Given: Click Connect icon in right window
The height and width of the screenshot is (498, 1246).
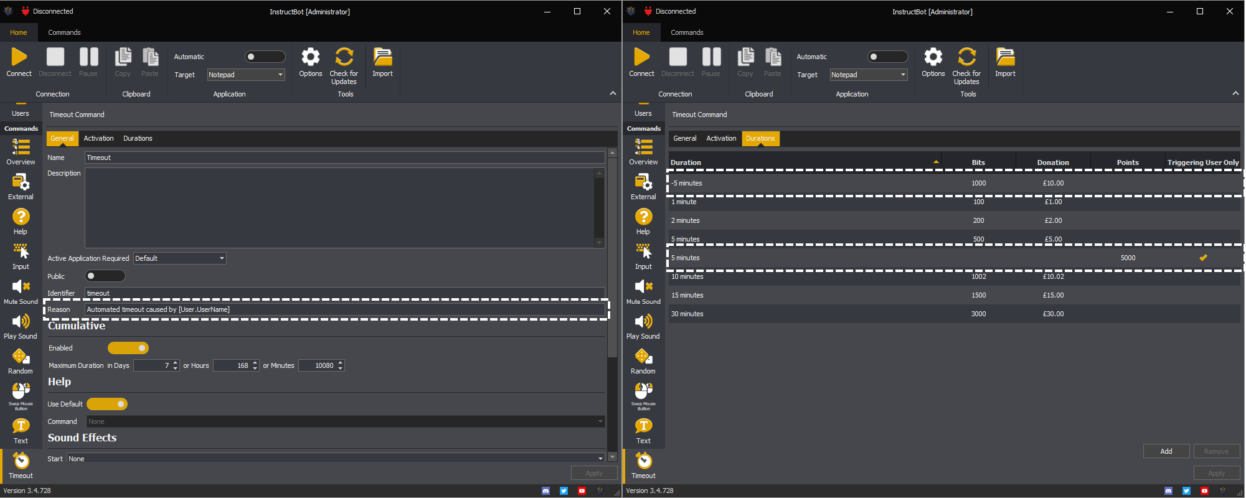Looking at the screenshot, I should [642, 57].
